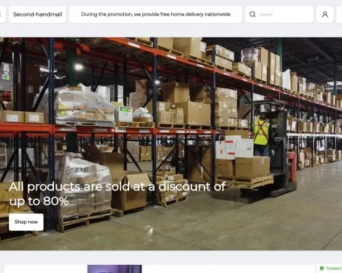The width and height of the screenshot is (342, 273).
Task: Open the Trusted store badge
Action: [x=329, y=268]
